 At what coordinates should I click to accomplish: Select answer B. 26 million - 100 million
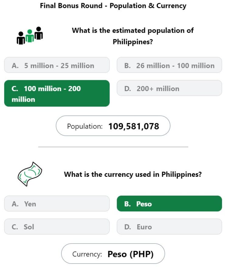tap(169, 65)
